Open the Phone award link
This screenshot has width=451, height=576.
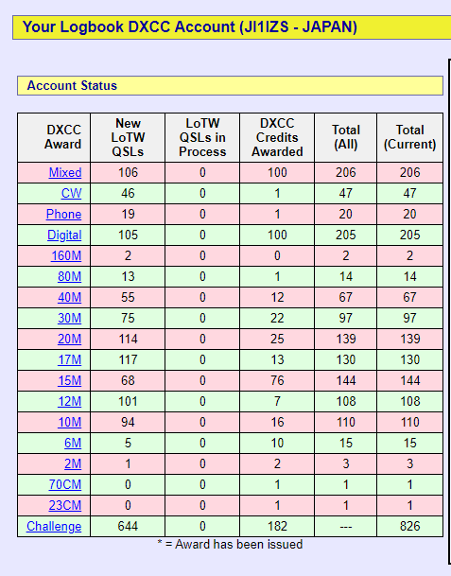[x=63, y=214]
